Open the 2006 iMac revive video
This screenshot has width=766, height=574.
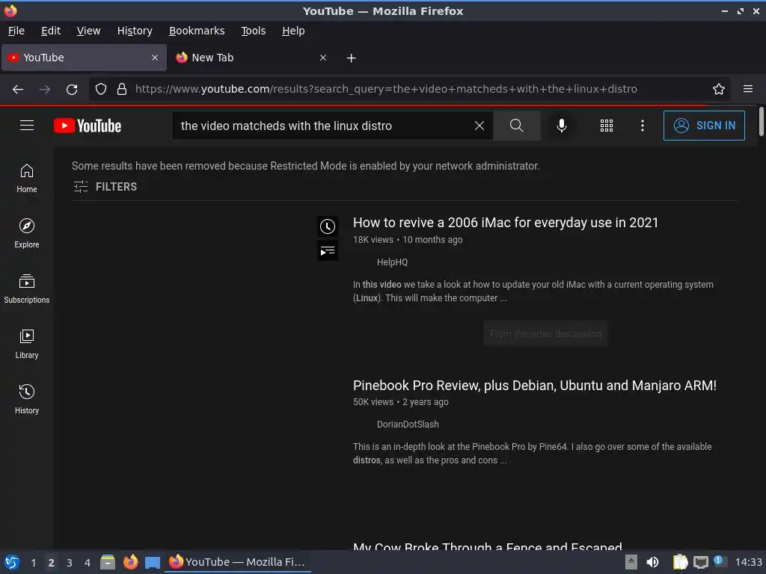pos(506,223)
